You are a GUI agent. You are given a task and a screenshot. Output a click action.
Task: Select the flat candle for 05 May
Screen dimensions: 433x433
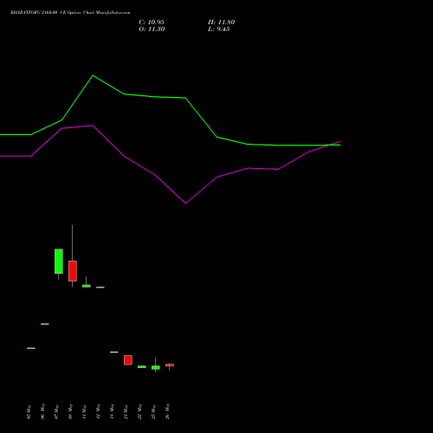[31, 348]
